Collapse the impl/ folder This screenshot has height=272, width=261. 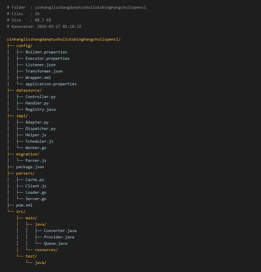(x=22, y=116)
